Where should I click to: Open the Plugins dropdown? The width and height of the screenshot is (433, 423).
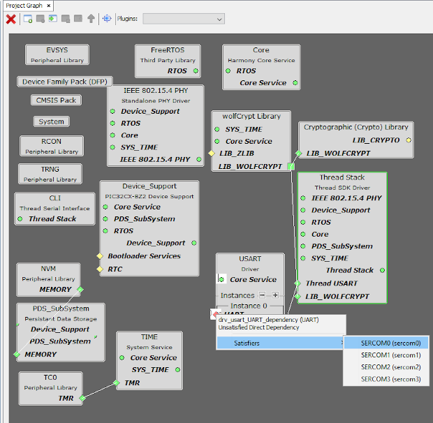coord(180,19)
